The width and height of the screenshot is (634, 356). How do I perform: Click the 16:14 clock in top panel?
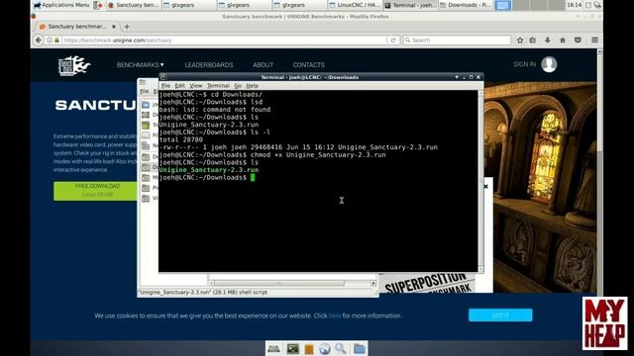(575, 5)
